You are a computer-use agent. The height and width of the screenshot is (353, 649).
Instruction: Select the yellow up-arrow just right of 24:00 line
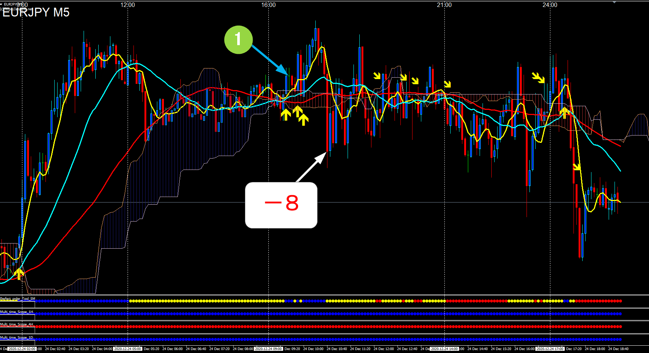565,112
